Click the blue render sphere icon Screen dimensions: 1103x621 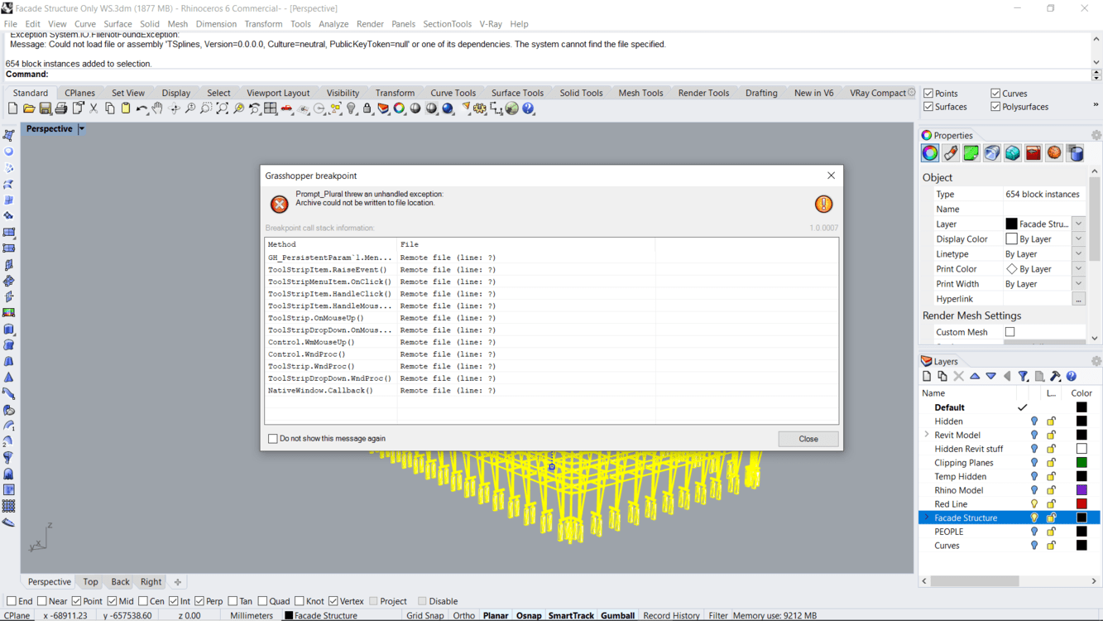(448, 108)
